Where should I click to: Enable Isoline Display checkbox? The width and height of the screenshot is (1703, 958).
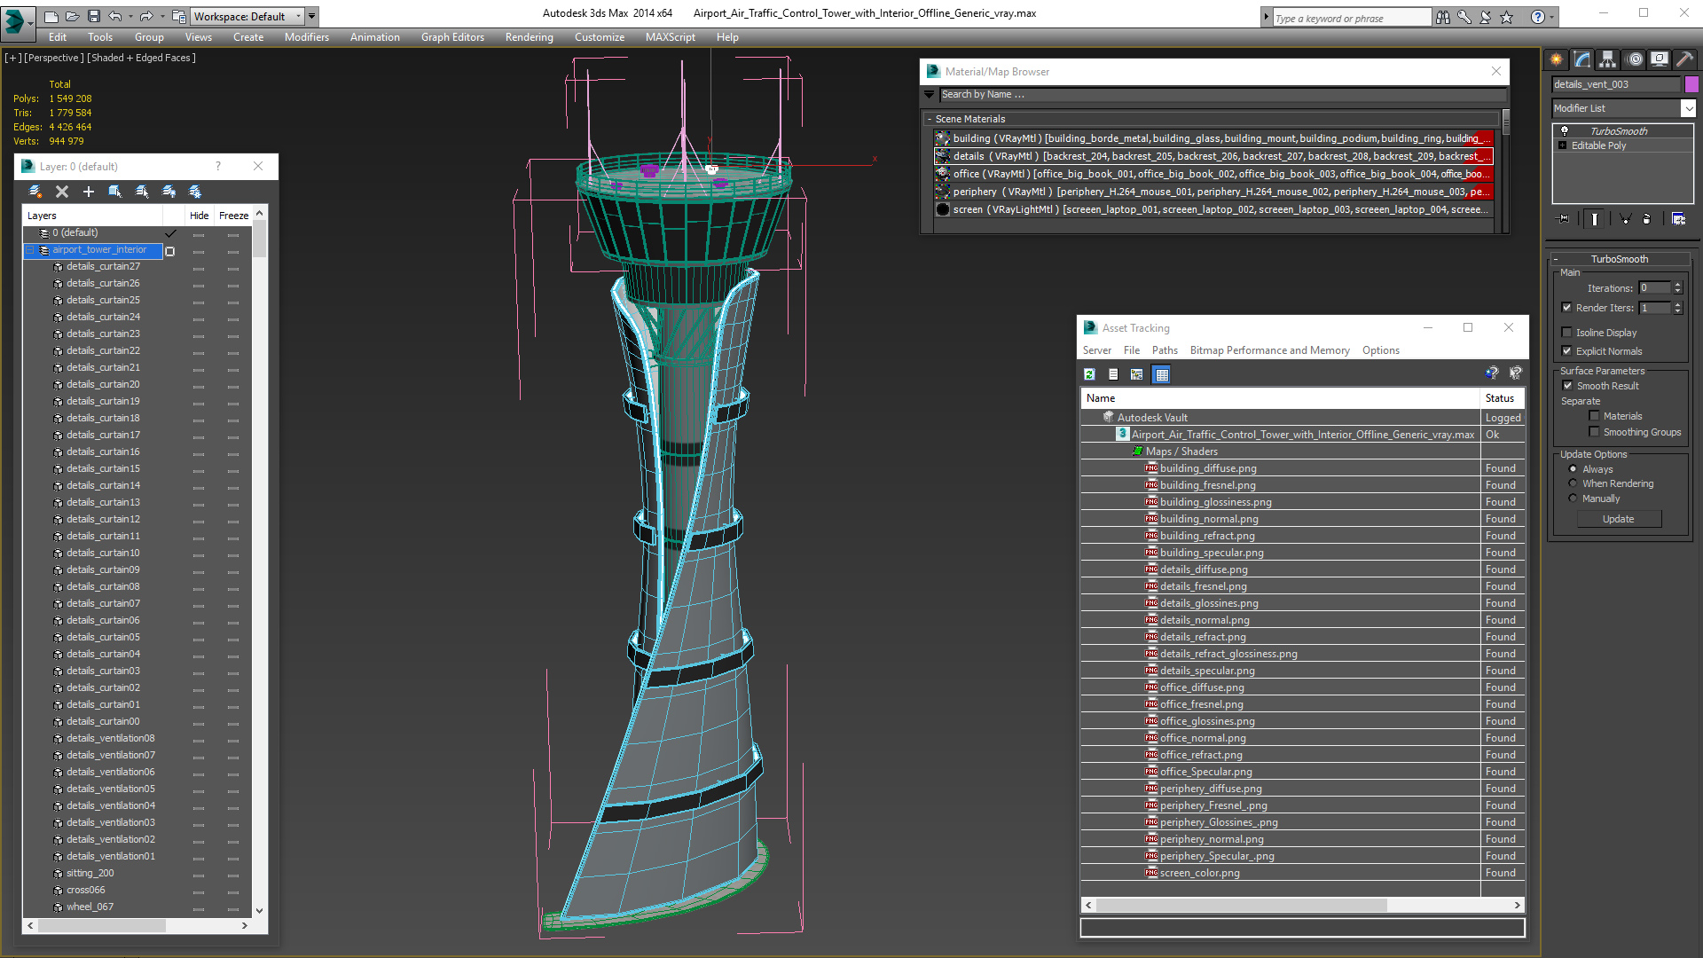pos(1567,333)
